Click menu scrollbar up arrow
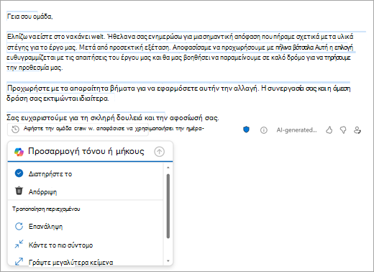The height and width of the screenshot is (272, 374). [x=168, y=168]
